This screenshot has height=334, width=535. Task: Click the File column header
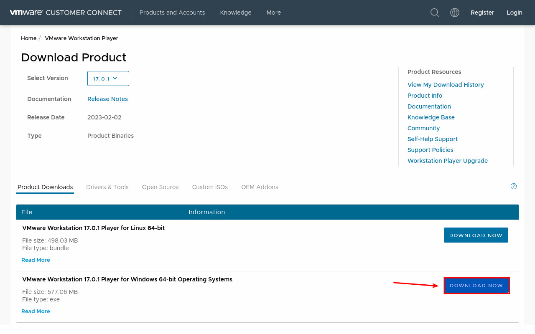coord(27,212)
